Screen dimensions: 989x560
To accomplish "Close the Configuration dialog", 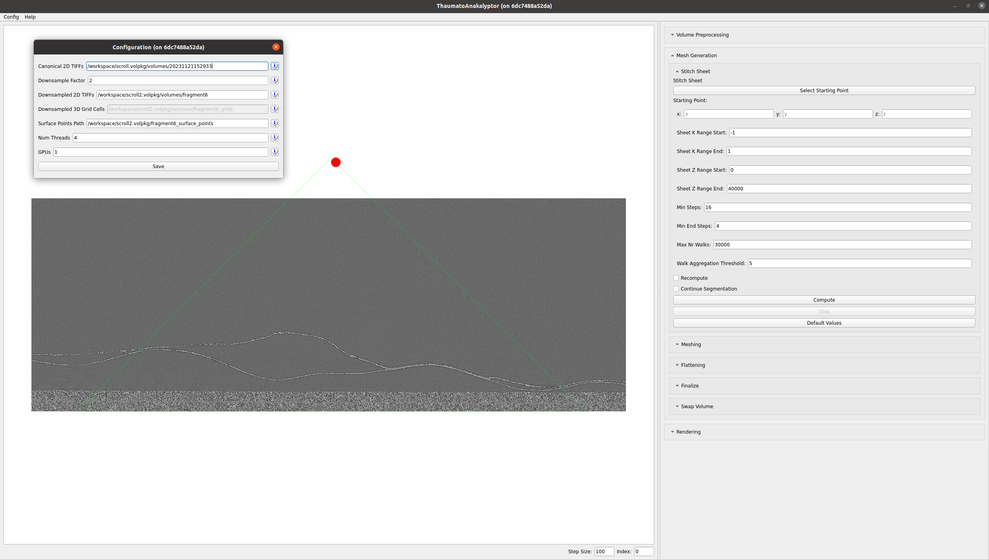I will [x=276, y=47].
